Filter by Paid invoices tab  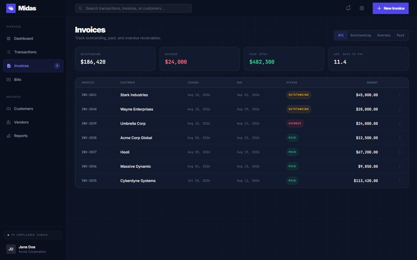coord(400,35)
